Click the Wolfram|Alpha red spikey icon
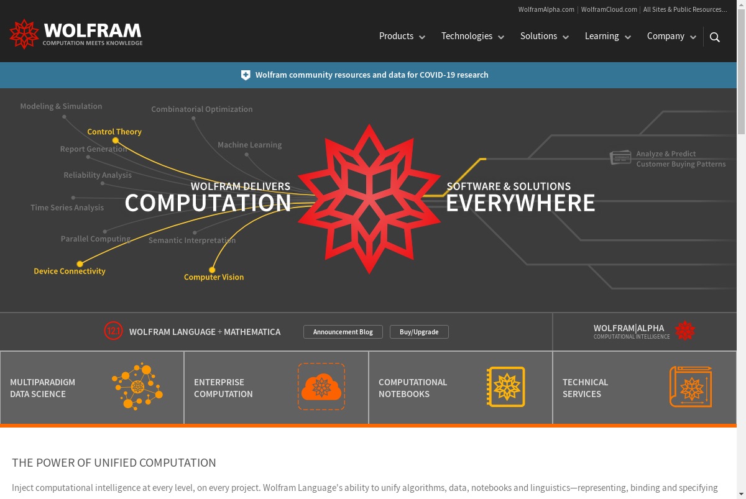The image size is (746, 499). pos(684,331)
